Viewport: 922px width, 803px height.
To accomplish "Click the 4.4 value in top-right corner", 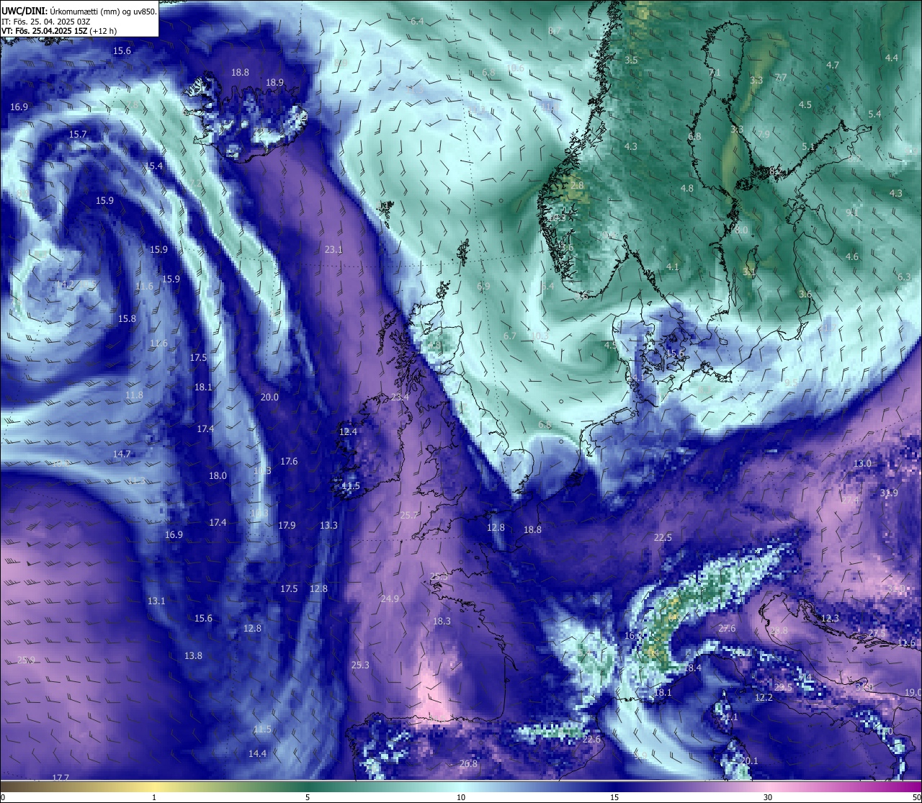I will coord(892,58).
